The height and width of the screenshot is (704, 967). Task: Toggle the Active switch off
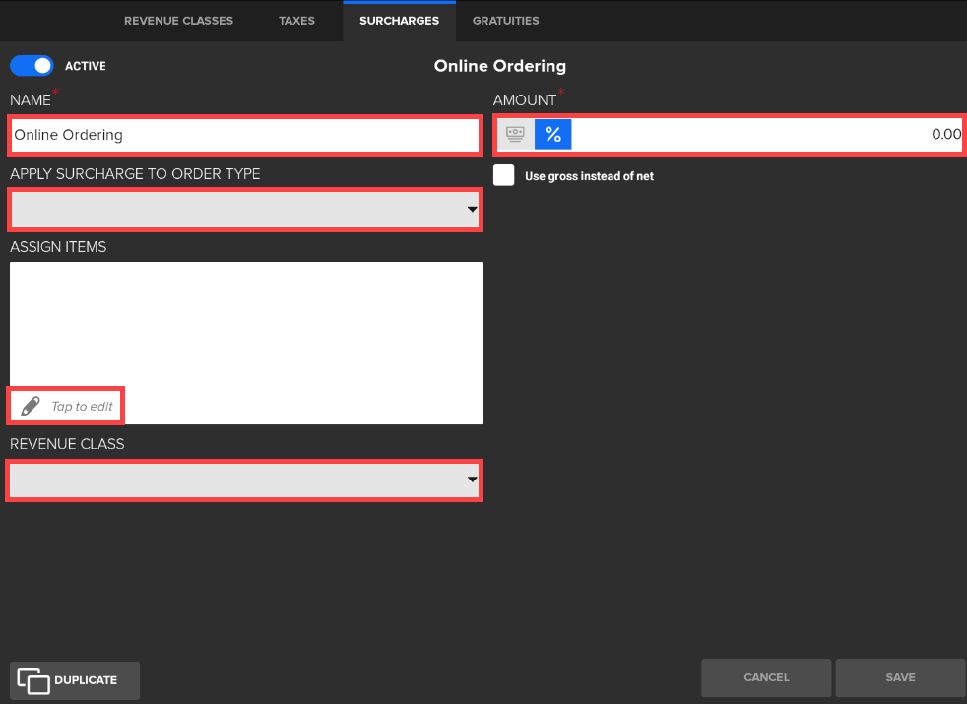(32, 66)
